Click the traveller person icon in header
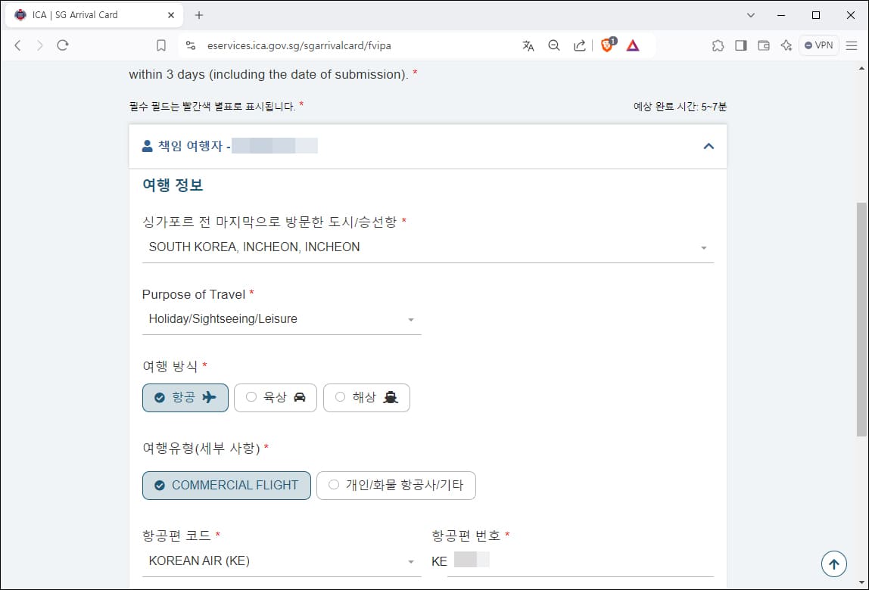Image resolution: width=869 pixels, height=590 pixels. pyautogui.click(x=148, y=146)
